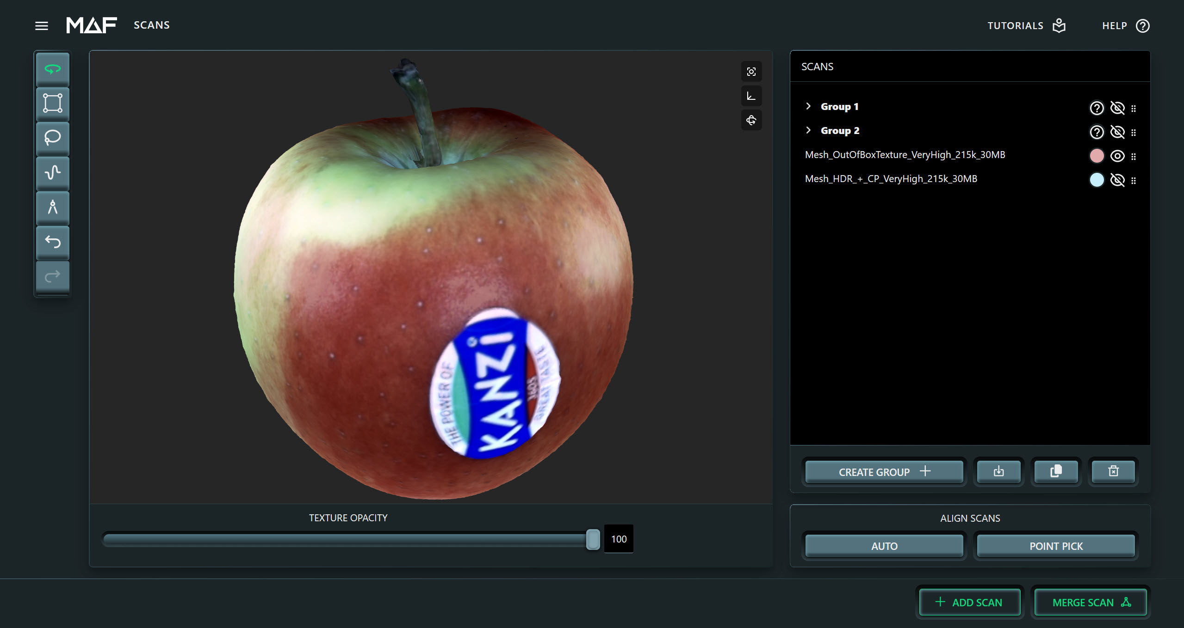Expand the Group 1 tree
Screen dimensions: 1184x628
point(808,106)
